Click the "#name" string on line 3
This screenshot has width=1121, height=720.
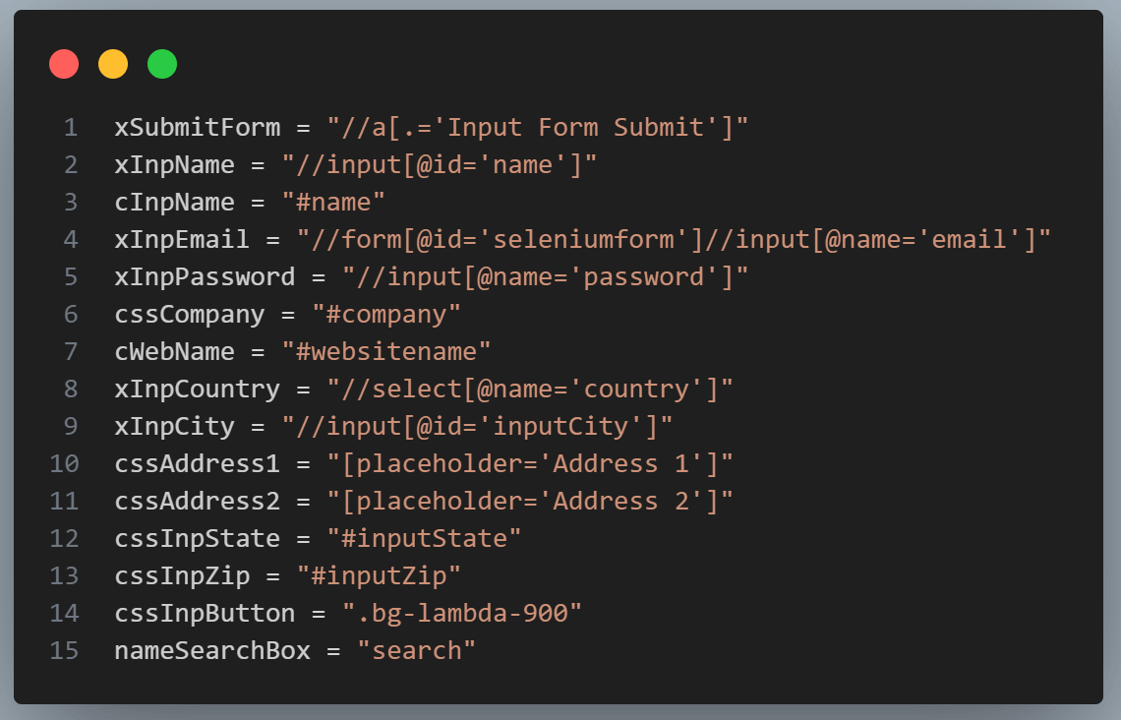[333, 203]
